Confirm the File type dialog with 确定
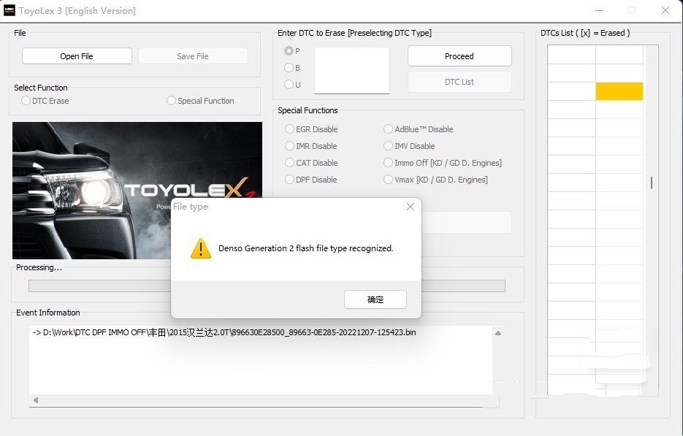The height and width of the screenshot is (436, 683). click(x=375, y=299)
